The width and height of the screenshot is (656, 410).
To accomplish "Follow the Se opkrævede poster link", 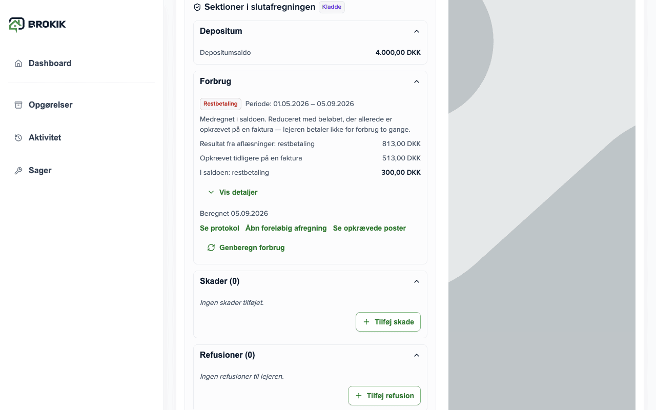I will pyautogui.click(x=370, y=228).
